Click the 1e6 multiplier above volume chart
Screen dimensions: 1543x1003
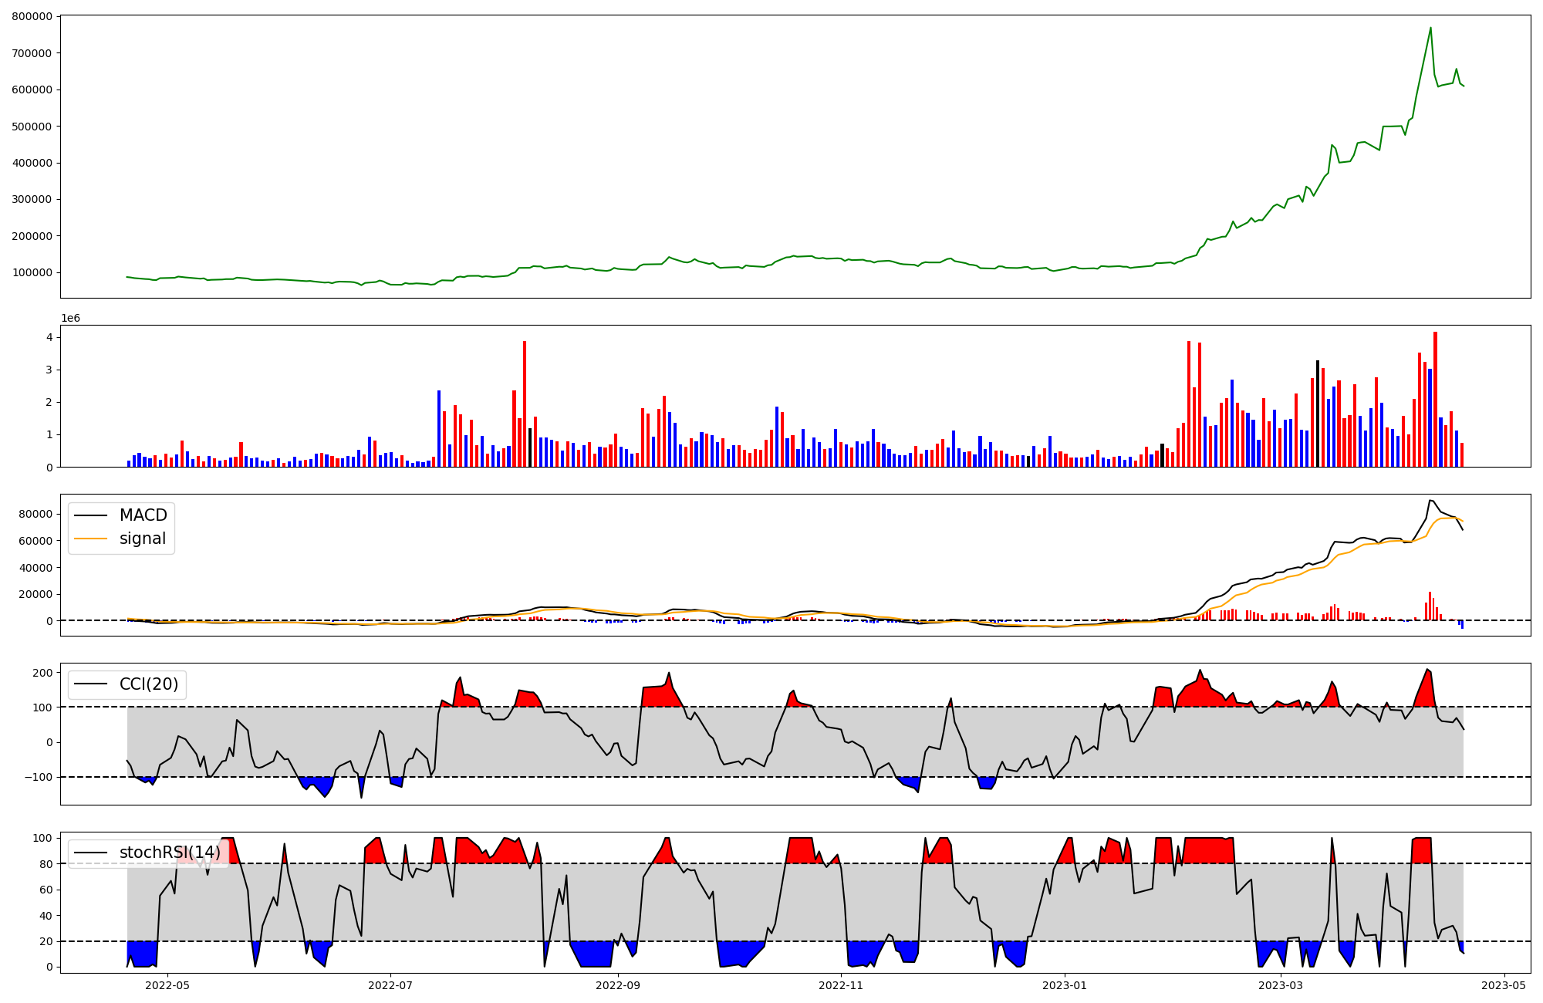[x=70, y=318]
